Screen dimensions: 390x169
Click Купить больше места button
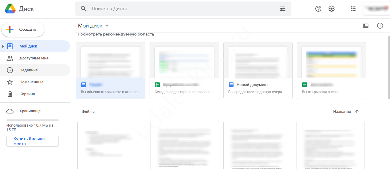pyautogui.click(x=32, y=141)
